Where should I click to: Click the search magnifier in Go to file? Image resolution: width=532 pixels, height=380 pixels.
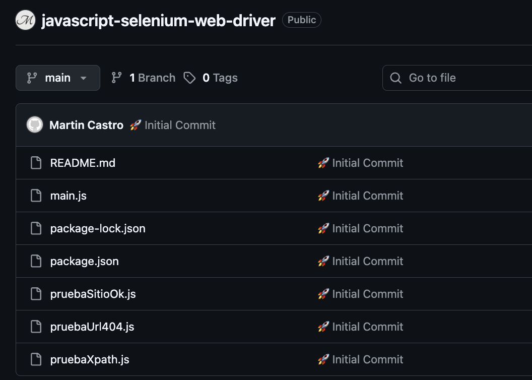coord(395,78)
